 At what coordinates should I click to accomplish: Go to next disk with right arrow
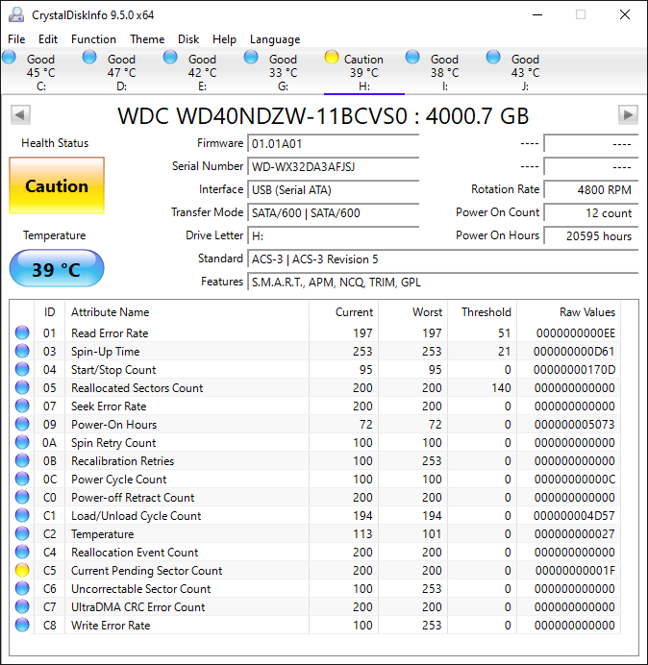(628, 115)
